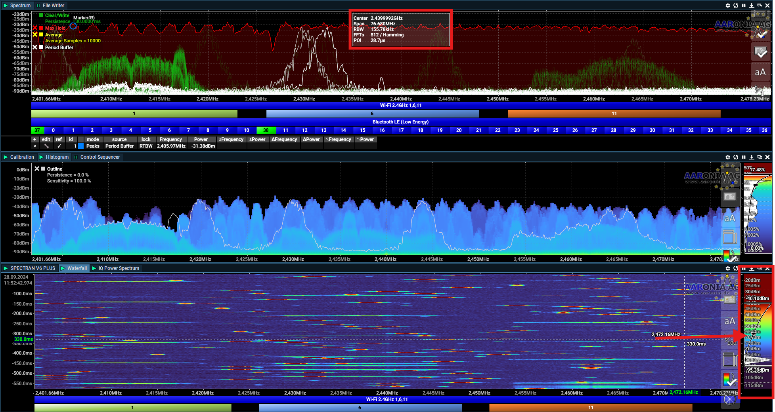Toggle Max Hold trace visibility
The width and height of the screenshot is (775, 412).
pos(35,28)
